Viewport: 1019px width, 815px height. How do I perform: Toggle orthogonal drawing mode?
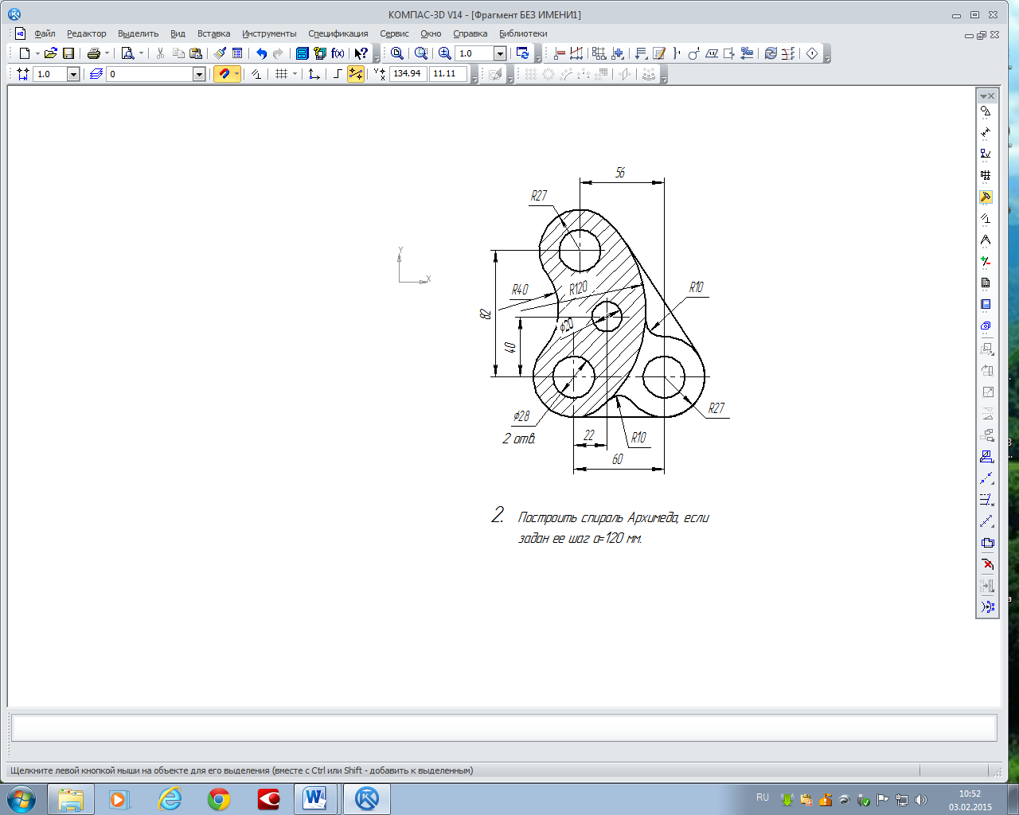tap(338, 74)
